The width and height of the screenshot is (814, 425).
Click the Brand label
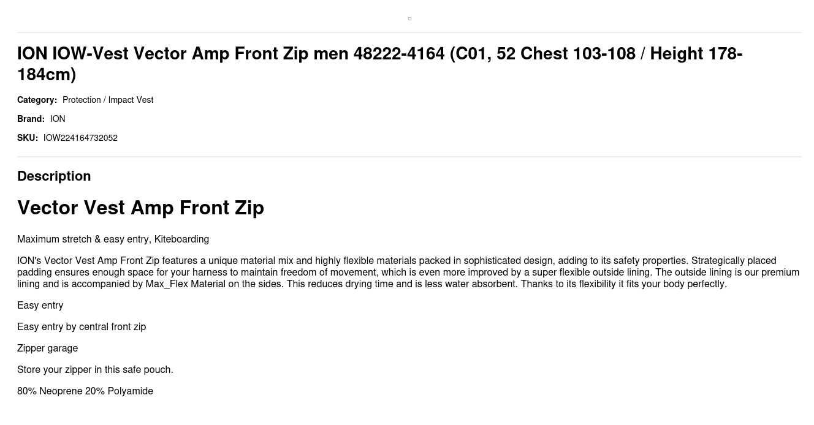pyautogui.click(x=31, y=119)
